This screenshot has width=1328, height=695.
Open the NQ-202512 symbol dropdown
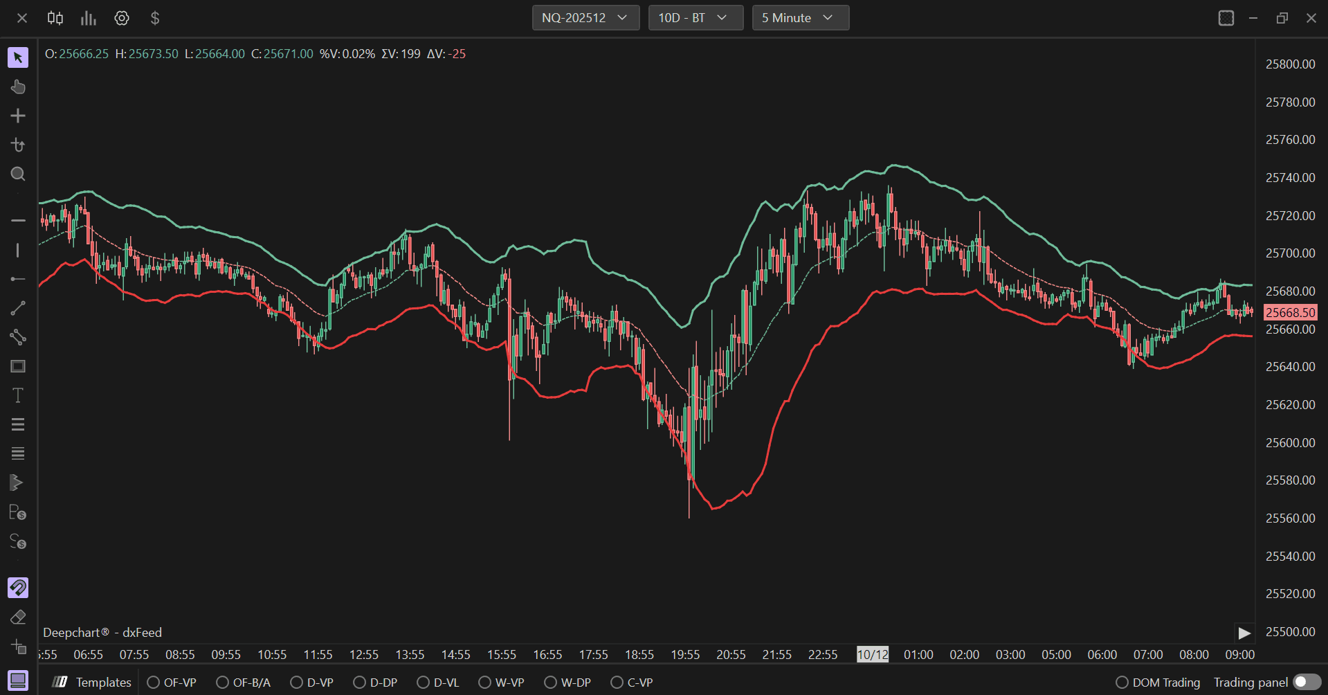point(585,18)
